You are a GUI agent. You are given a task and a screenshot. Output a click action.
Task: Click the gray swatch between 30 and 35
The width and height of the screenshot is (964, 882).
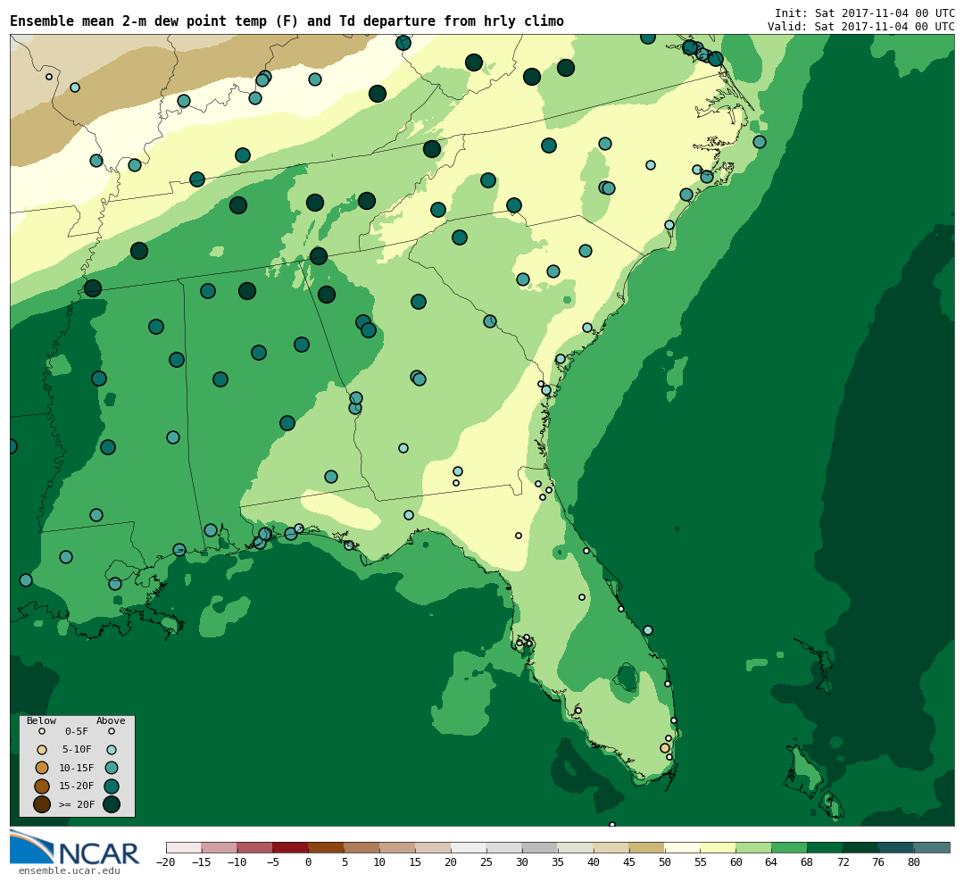click(540, 847)
